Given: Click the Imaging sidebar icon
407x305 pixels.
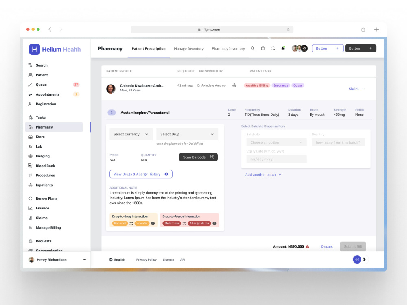Looking at the screenshot, I should point(31,156).
